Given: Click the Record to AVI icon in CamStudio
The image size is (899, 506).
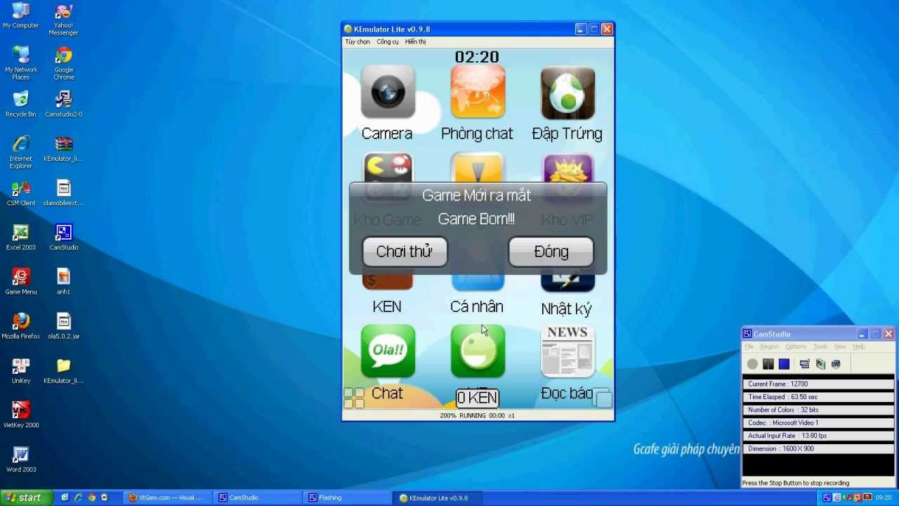Looking at the screenshot, I should point(820,364).
